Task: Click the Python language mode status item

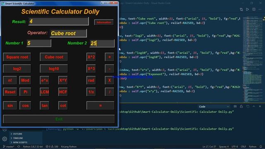Action: [253, 147]
